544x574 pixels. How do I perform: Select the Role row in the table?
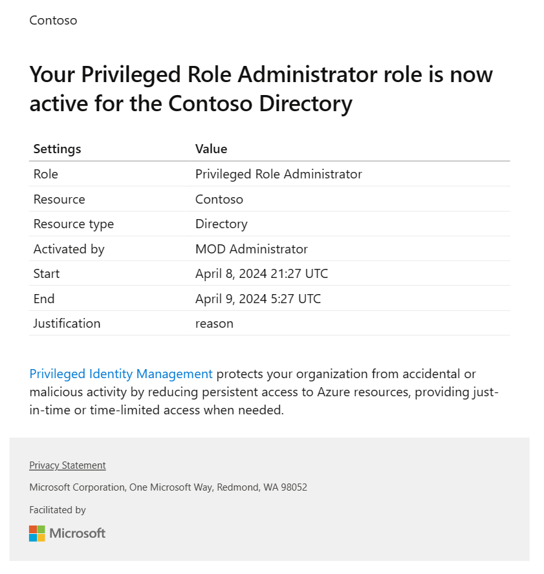point(45,174)
